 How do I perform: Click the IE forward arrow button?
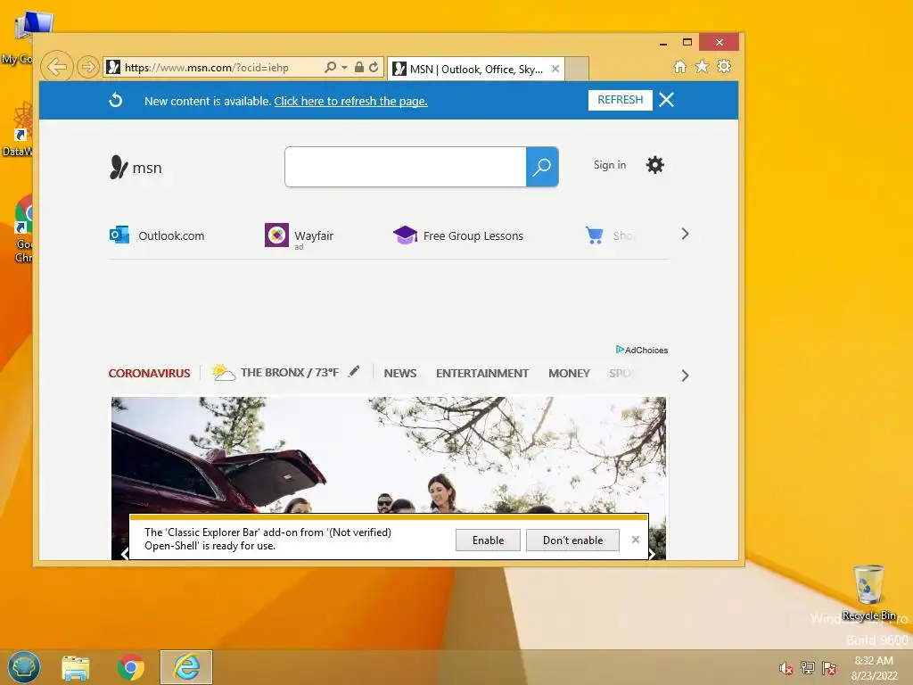pyautogui.click(x=87, y=67)
